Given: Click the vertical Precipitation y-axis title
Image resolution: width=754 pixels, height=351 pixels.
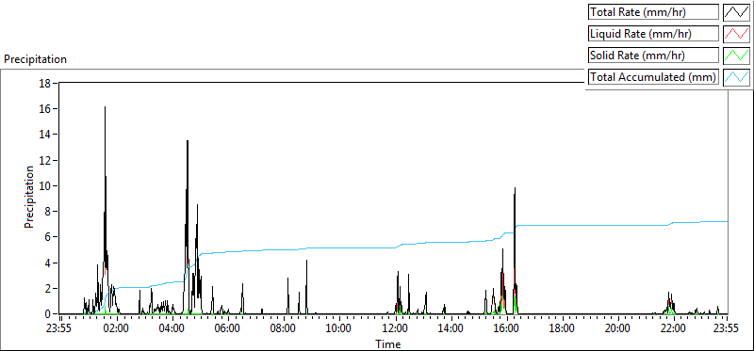Looking at the screenshot, I should [29, 197].
